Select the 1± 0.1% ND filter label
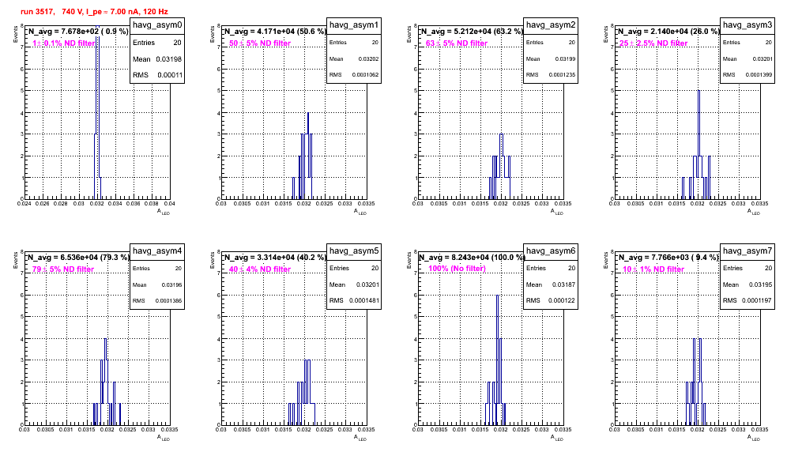The image size is (787, 452). [x=64, y=43]
